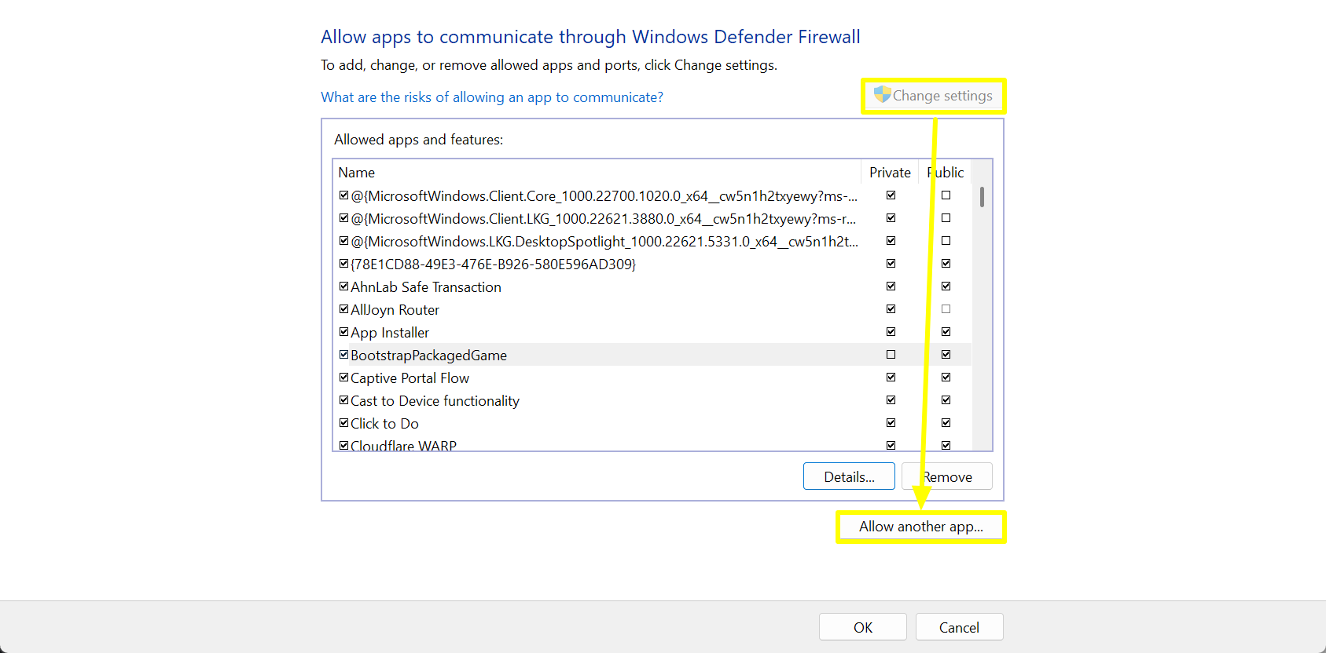Untick the enable checkbox for {78E1CD88-49E3-476E-B926-580E596AD309}
Viewport: 1326px width, 653px height.
(x=343, y=264)
